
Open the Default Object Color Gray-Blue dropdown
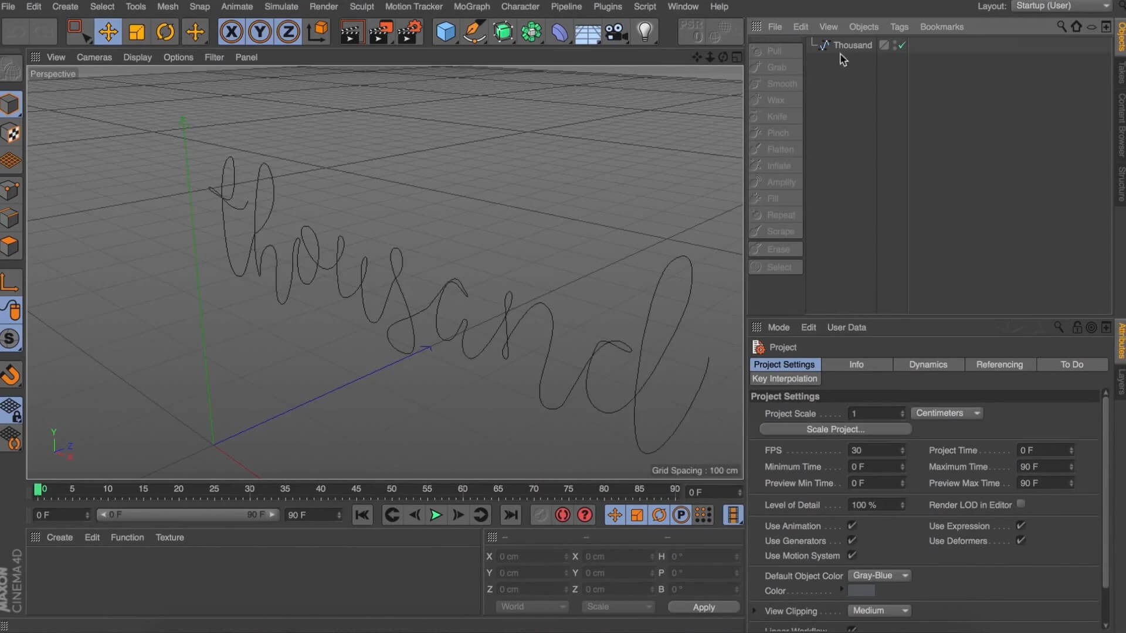[x=880, y=576]
